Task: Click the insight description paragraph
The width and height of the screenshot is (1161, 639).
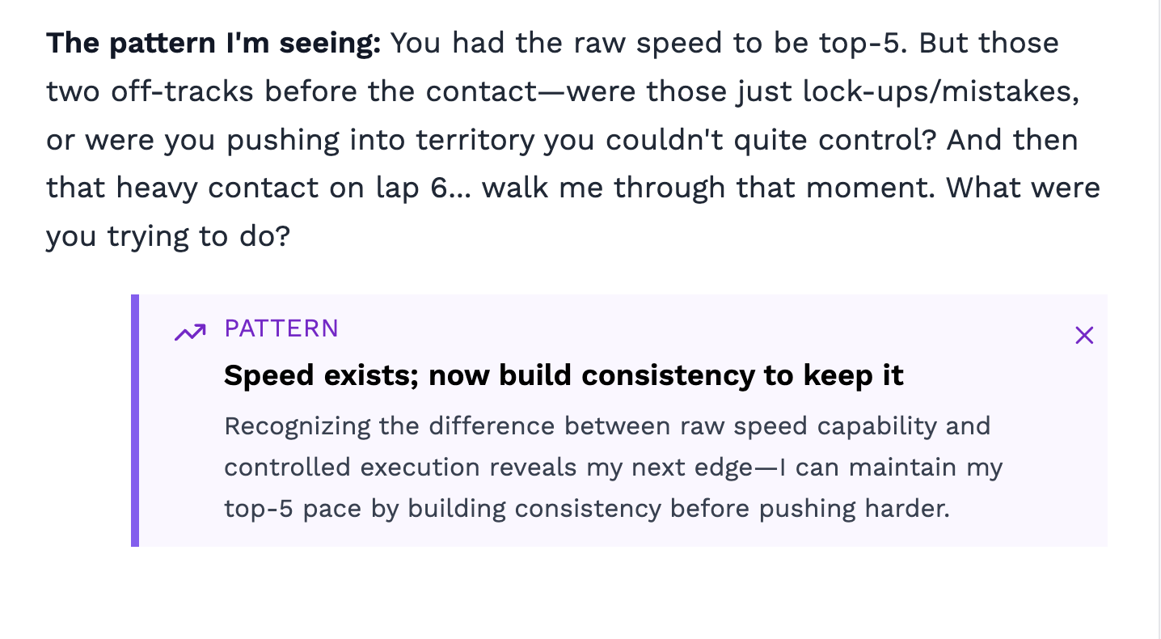Action: coord(613,467)
